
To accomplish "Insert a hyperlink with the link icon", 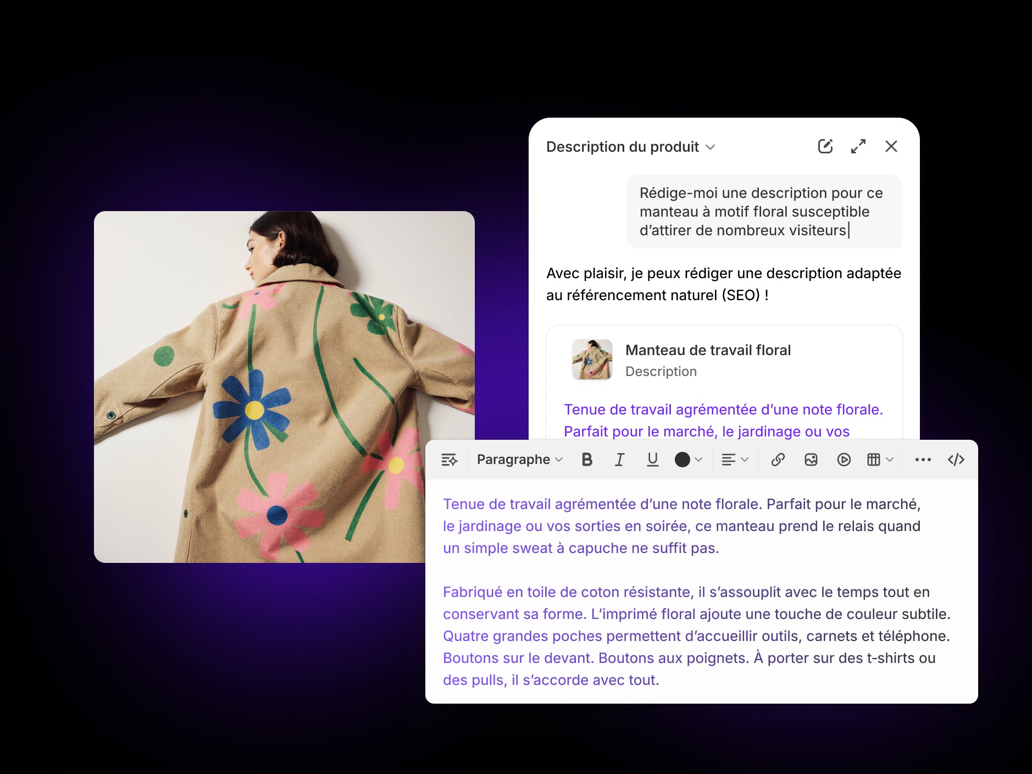I will pos(778,460).
